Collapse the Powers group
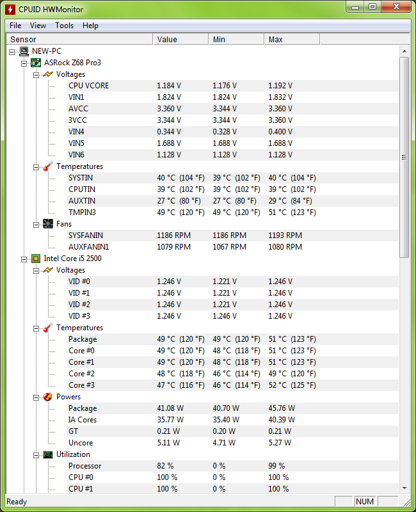This screenshot has height=512, width=416. [36, 397]
